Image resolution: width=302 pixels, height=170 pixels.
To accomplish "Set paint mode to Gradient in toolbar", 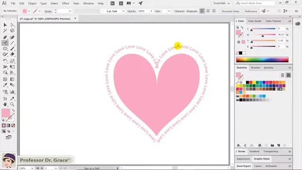I will [8, 126].
